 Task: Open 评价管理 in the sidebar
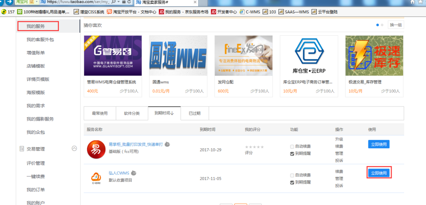pos(36,163)
